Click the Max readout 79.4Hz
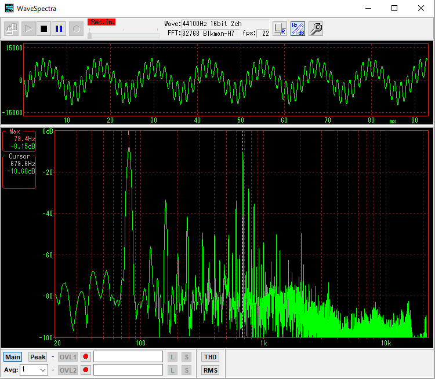The image size is (435, 379). pyautogui.click(x=24, y=139)
